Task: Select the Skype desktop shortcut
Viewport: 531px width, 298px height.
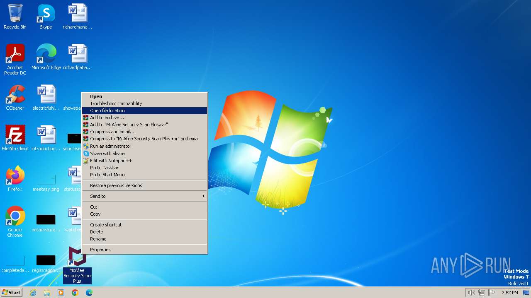Action: pyautogui.click(x=46, y=17)
